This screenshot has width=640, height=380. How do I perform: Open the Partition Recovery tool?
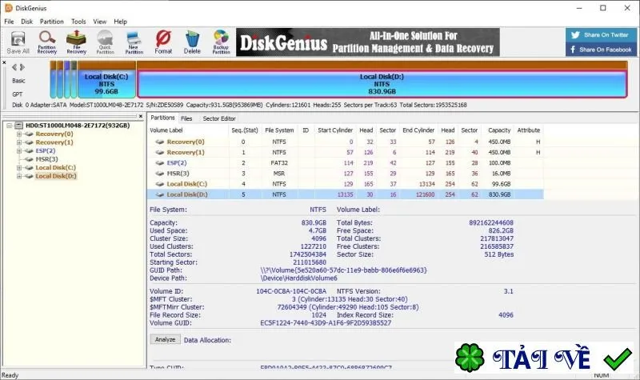point(47,42)
